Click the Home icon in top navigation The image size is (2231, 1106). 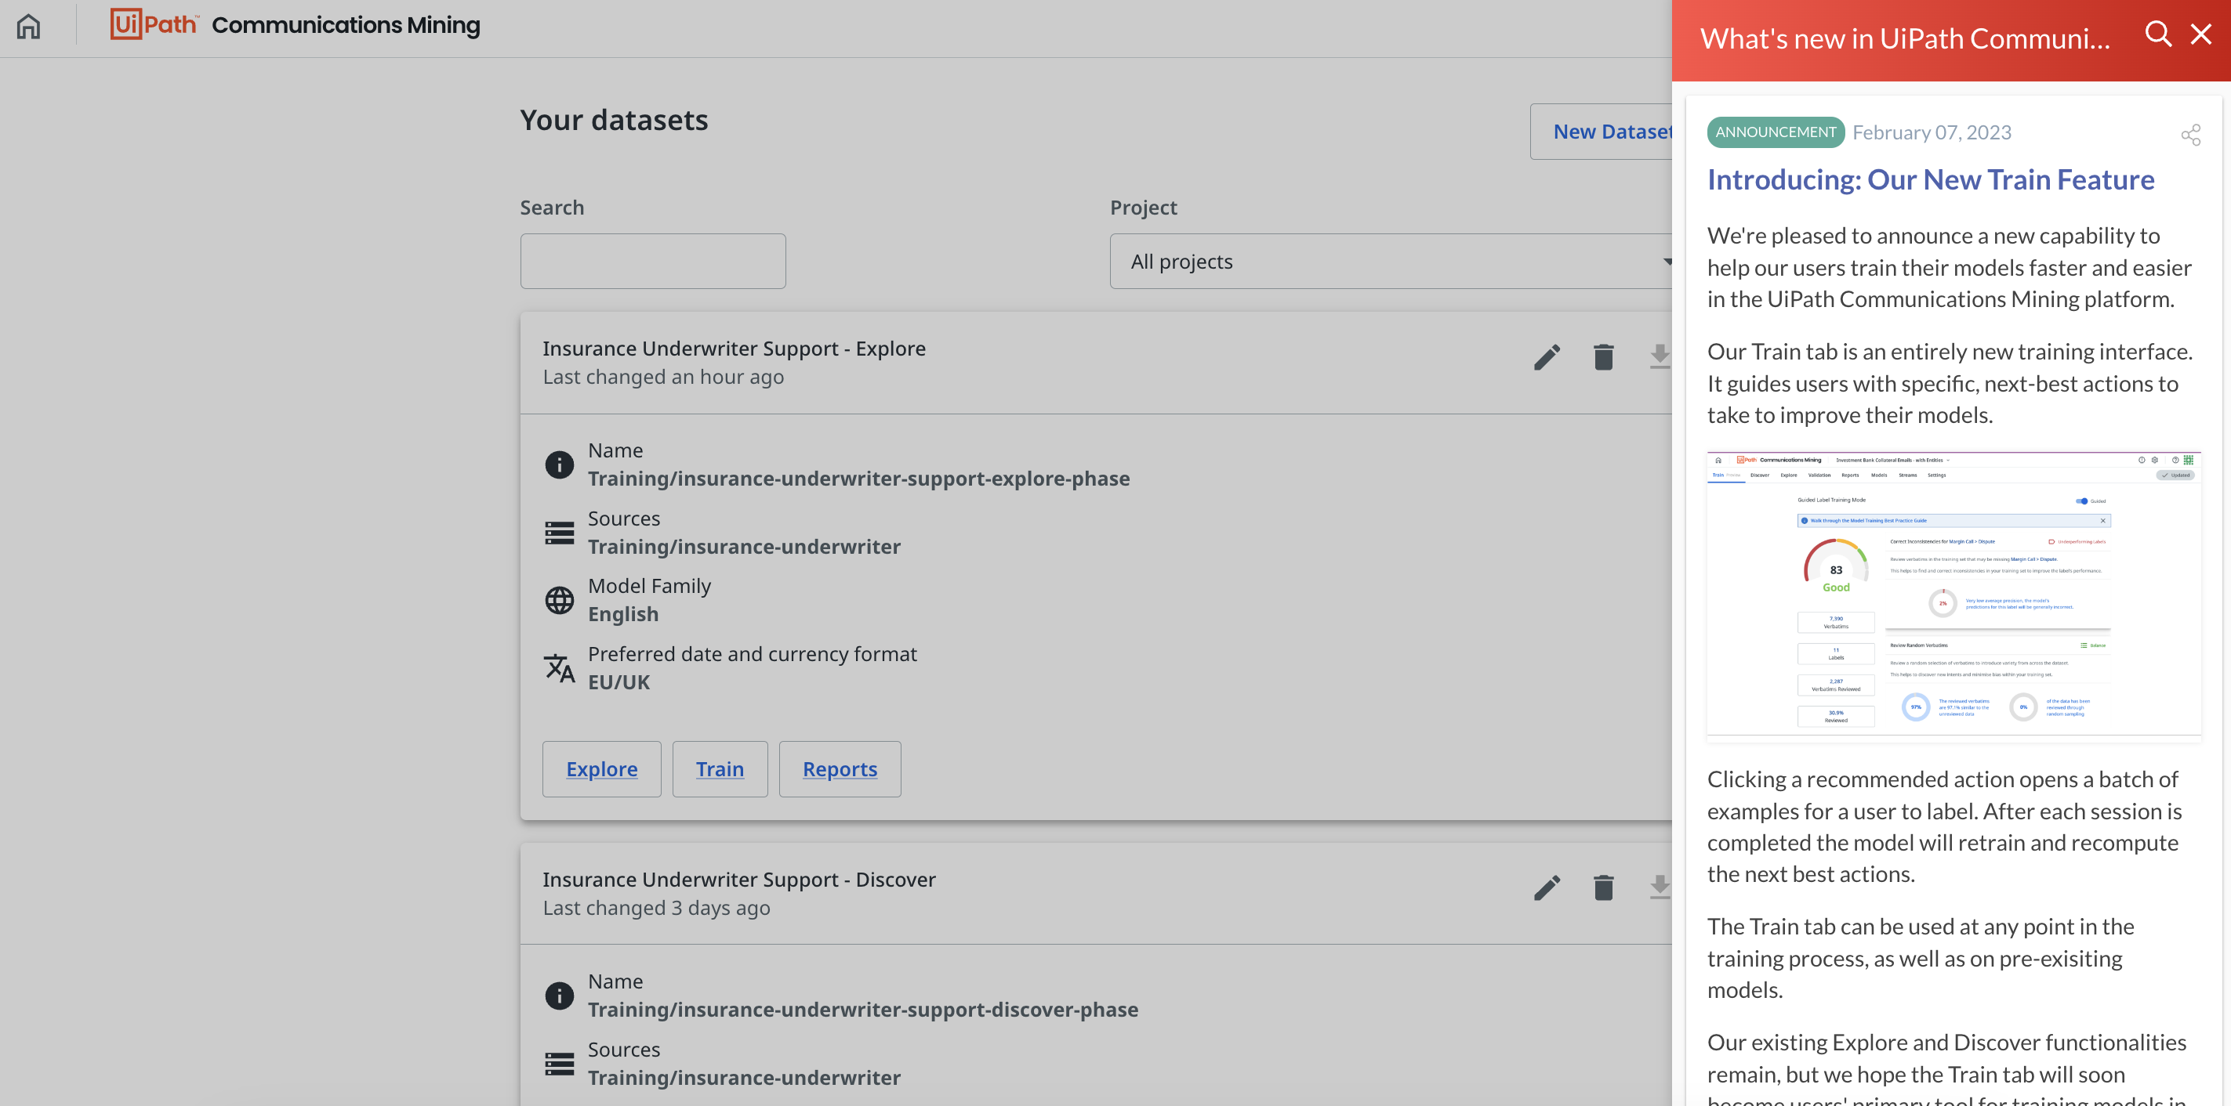27,26
